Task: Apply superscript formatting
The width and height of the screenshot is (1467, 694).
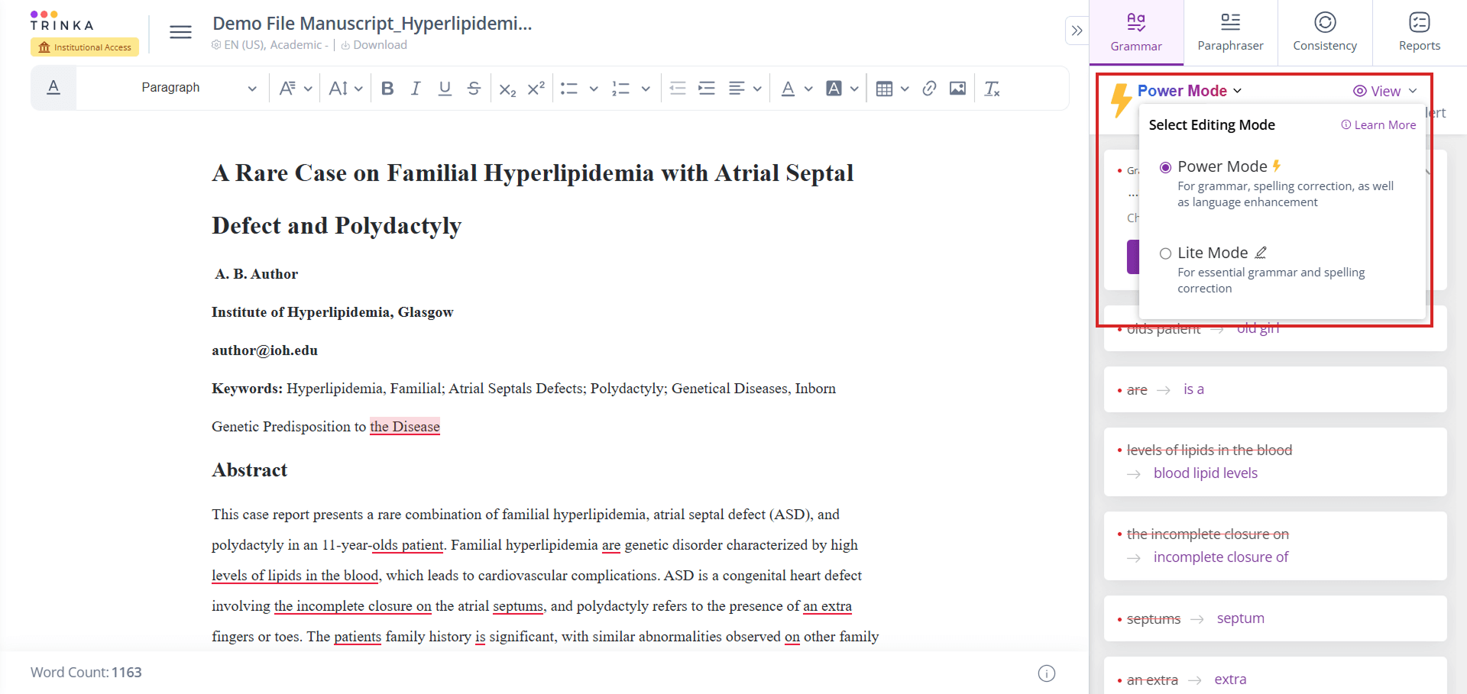Action: (x=536, y=88)
